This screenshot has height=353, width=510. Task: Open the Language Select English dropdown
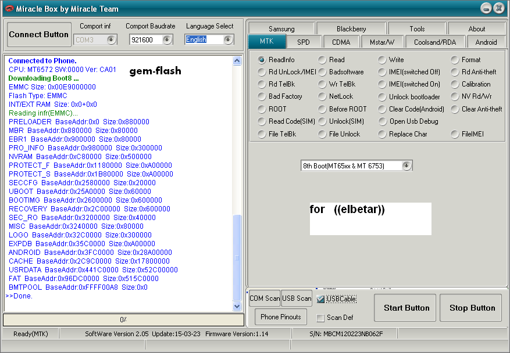click(x=229, y=39)
